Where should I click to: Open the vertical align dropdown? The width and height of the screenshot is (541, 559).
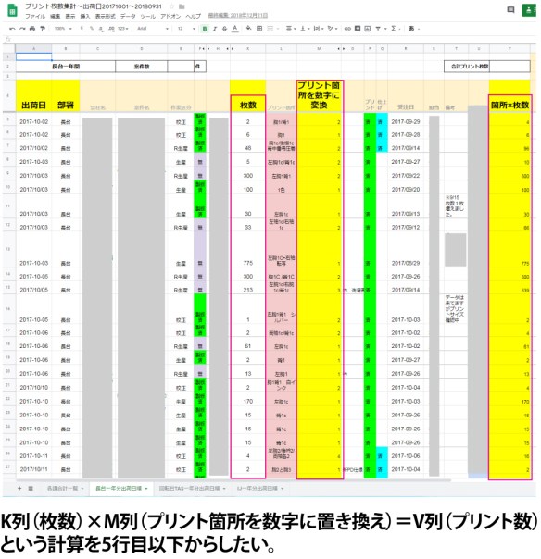click(x=305, y=29)
